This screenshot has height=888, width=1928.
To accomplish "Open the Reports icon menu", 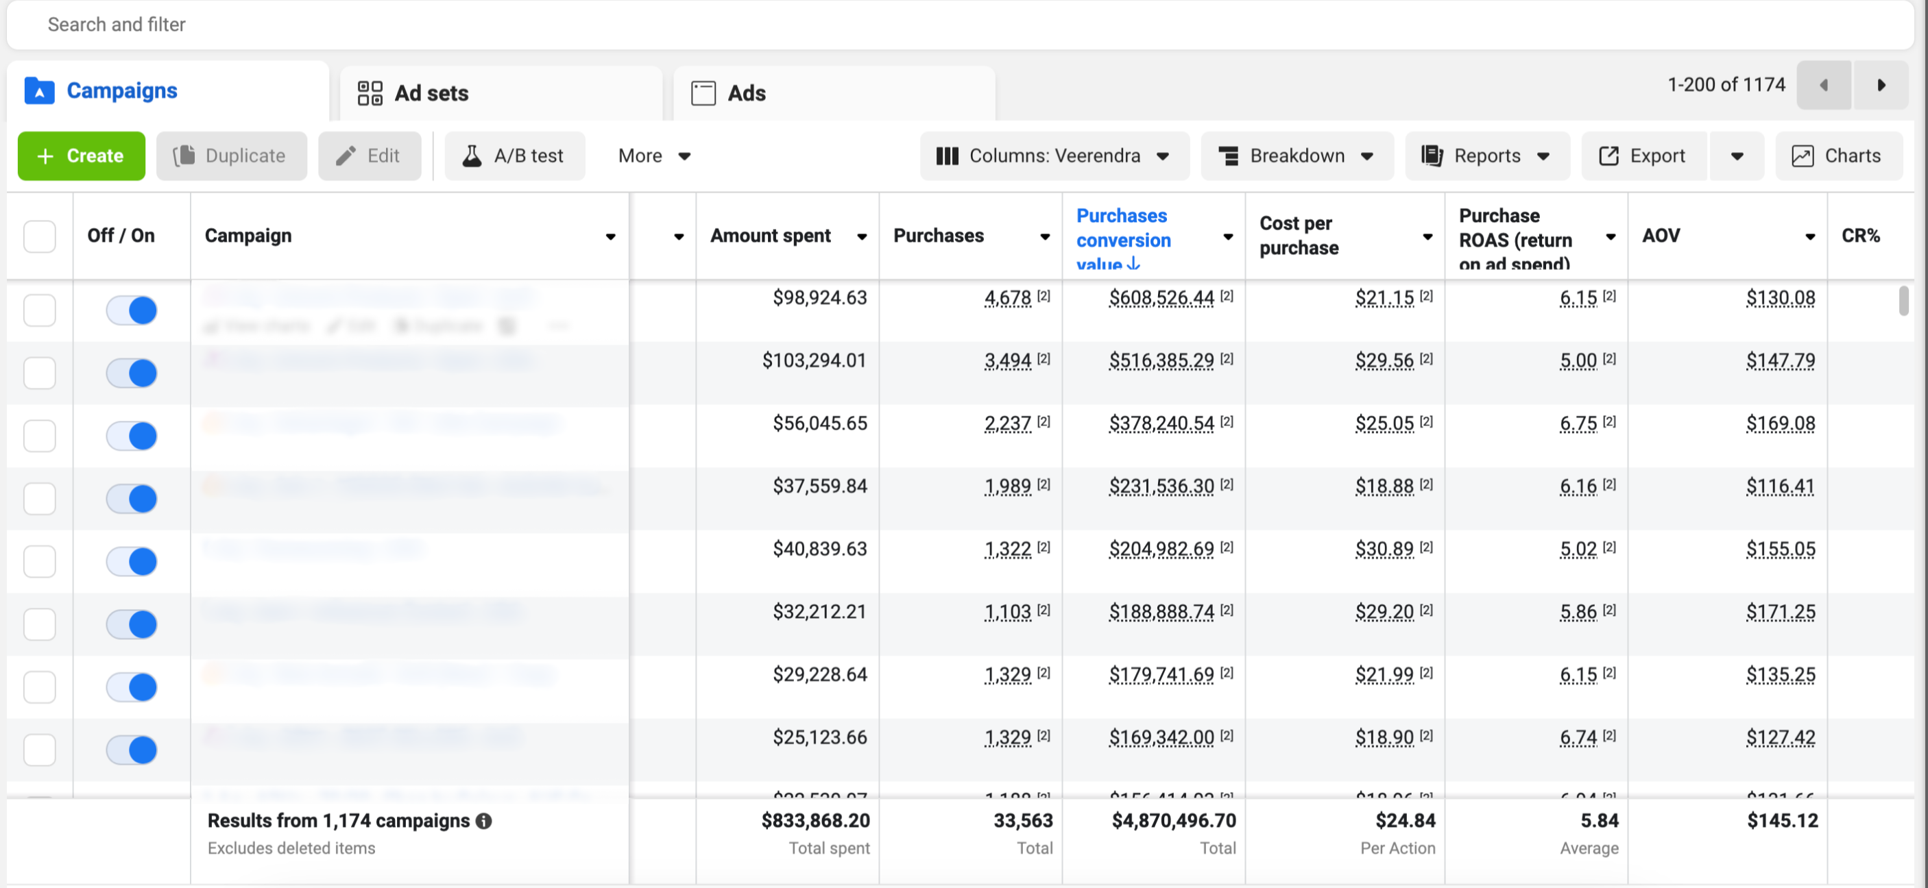I will pyautogui.click(x=1432, y=156).
